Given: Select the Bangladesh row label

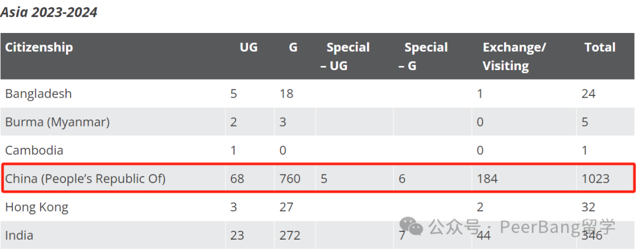Looking at the screenshot, I should click(38, 94).
